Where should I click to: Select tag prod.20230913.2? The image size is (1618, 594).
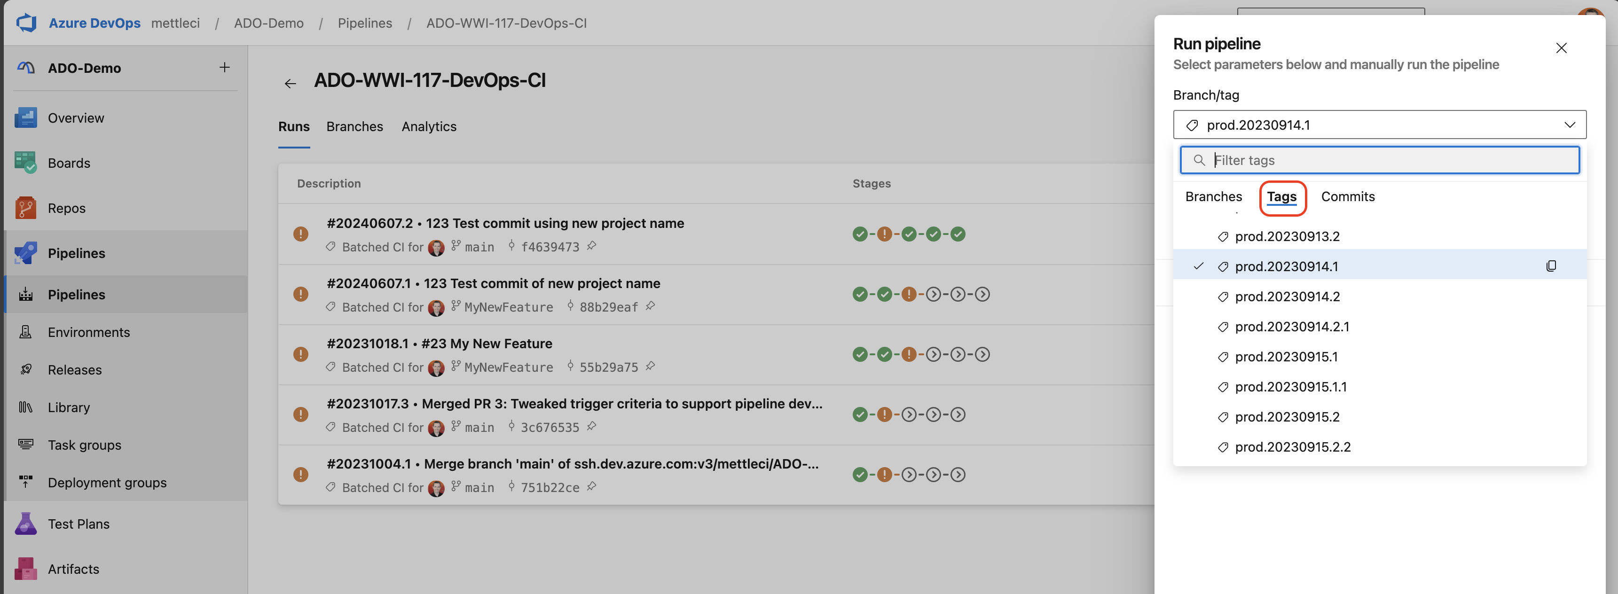(1286, 237)
